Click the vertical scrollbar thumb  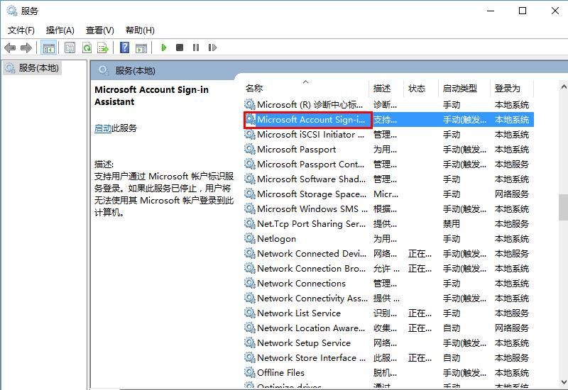click(563, 207)
